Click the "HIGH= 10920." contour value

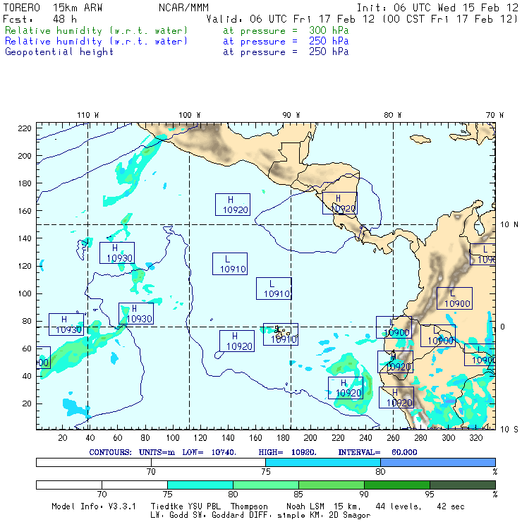tap(287, 452)
